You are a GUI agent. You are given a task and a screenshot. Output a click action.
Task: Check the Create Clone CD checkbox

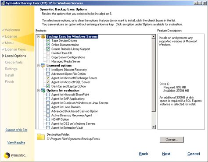48,53
